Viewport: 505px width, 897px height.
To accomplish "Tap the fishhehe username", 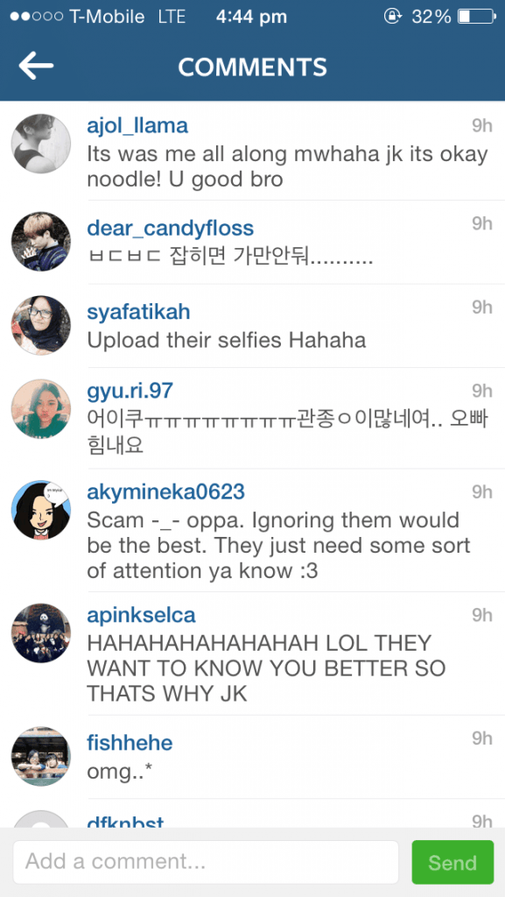I will 130,743.
